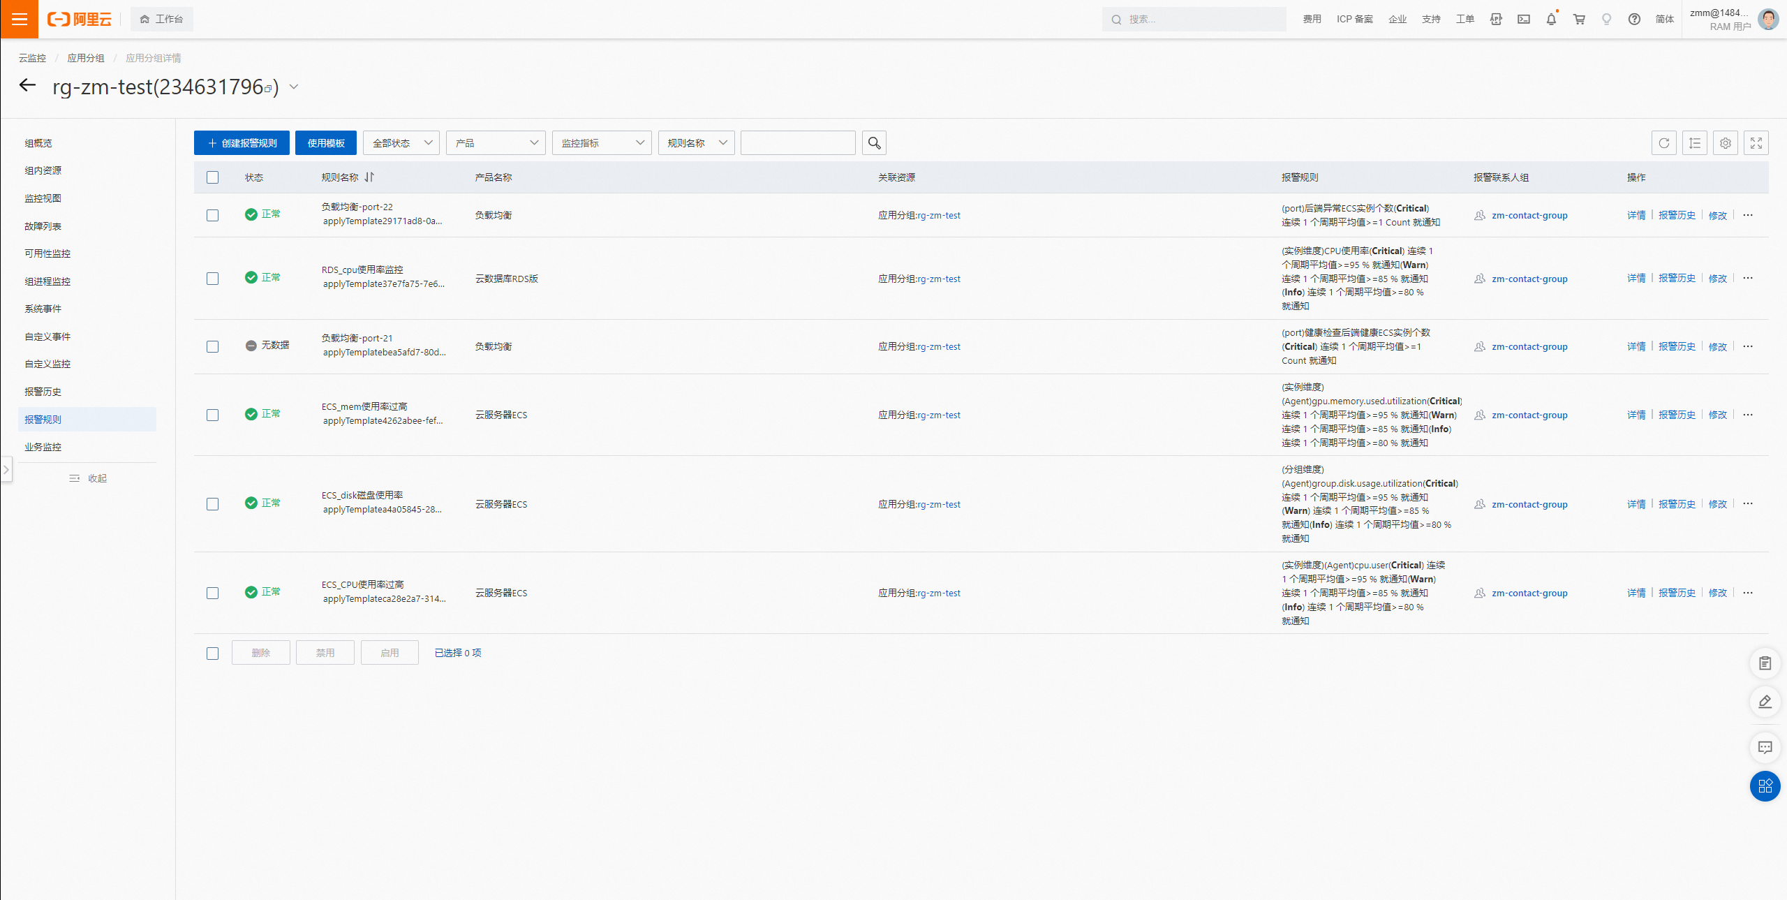Open the 产品 product dropdown
Viewport: 1787px width, 900px height.
(496, 143)
